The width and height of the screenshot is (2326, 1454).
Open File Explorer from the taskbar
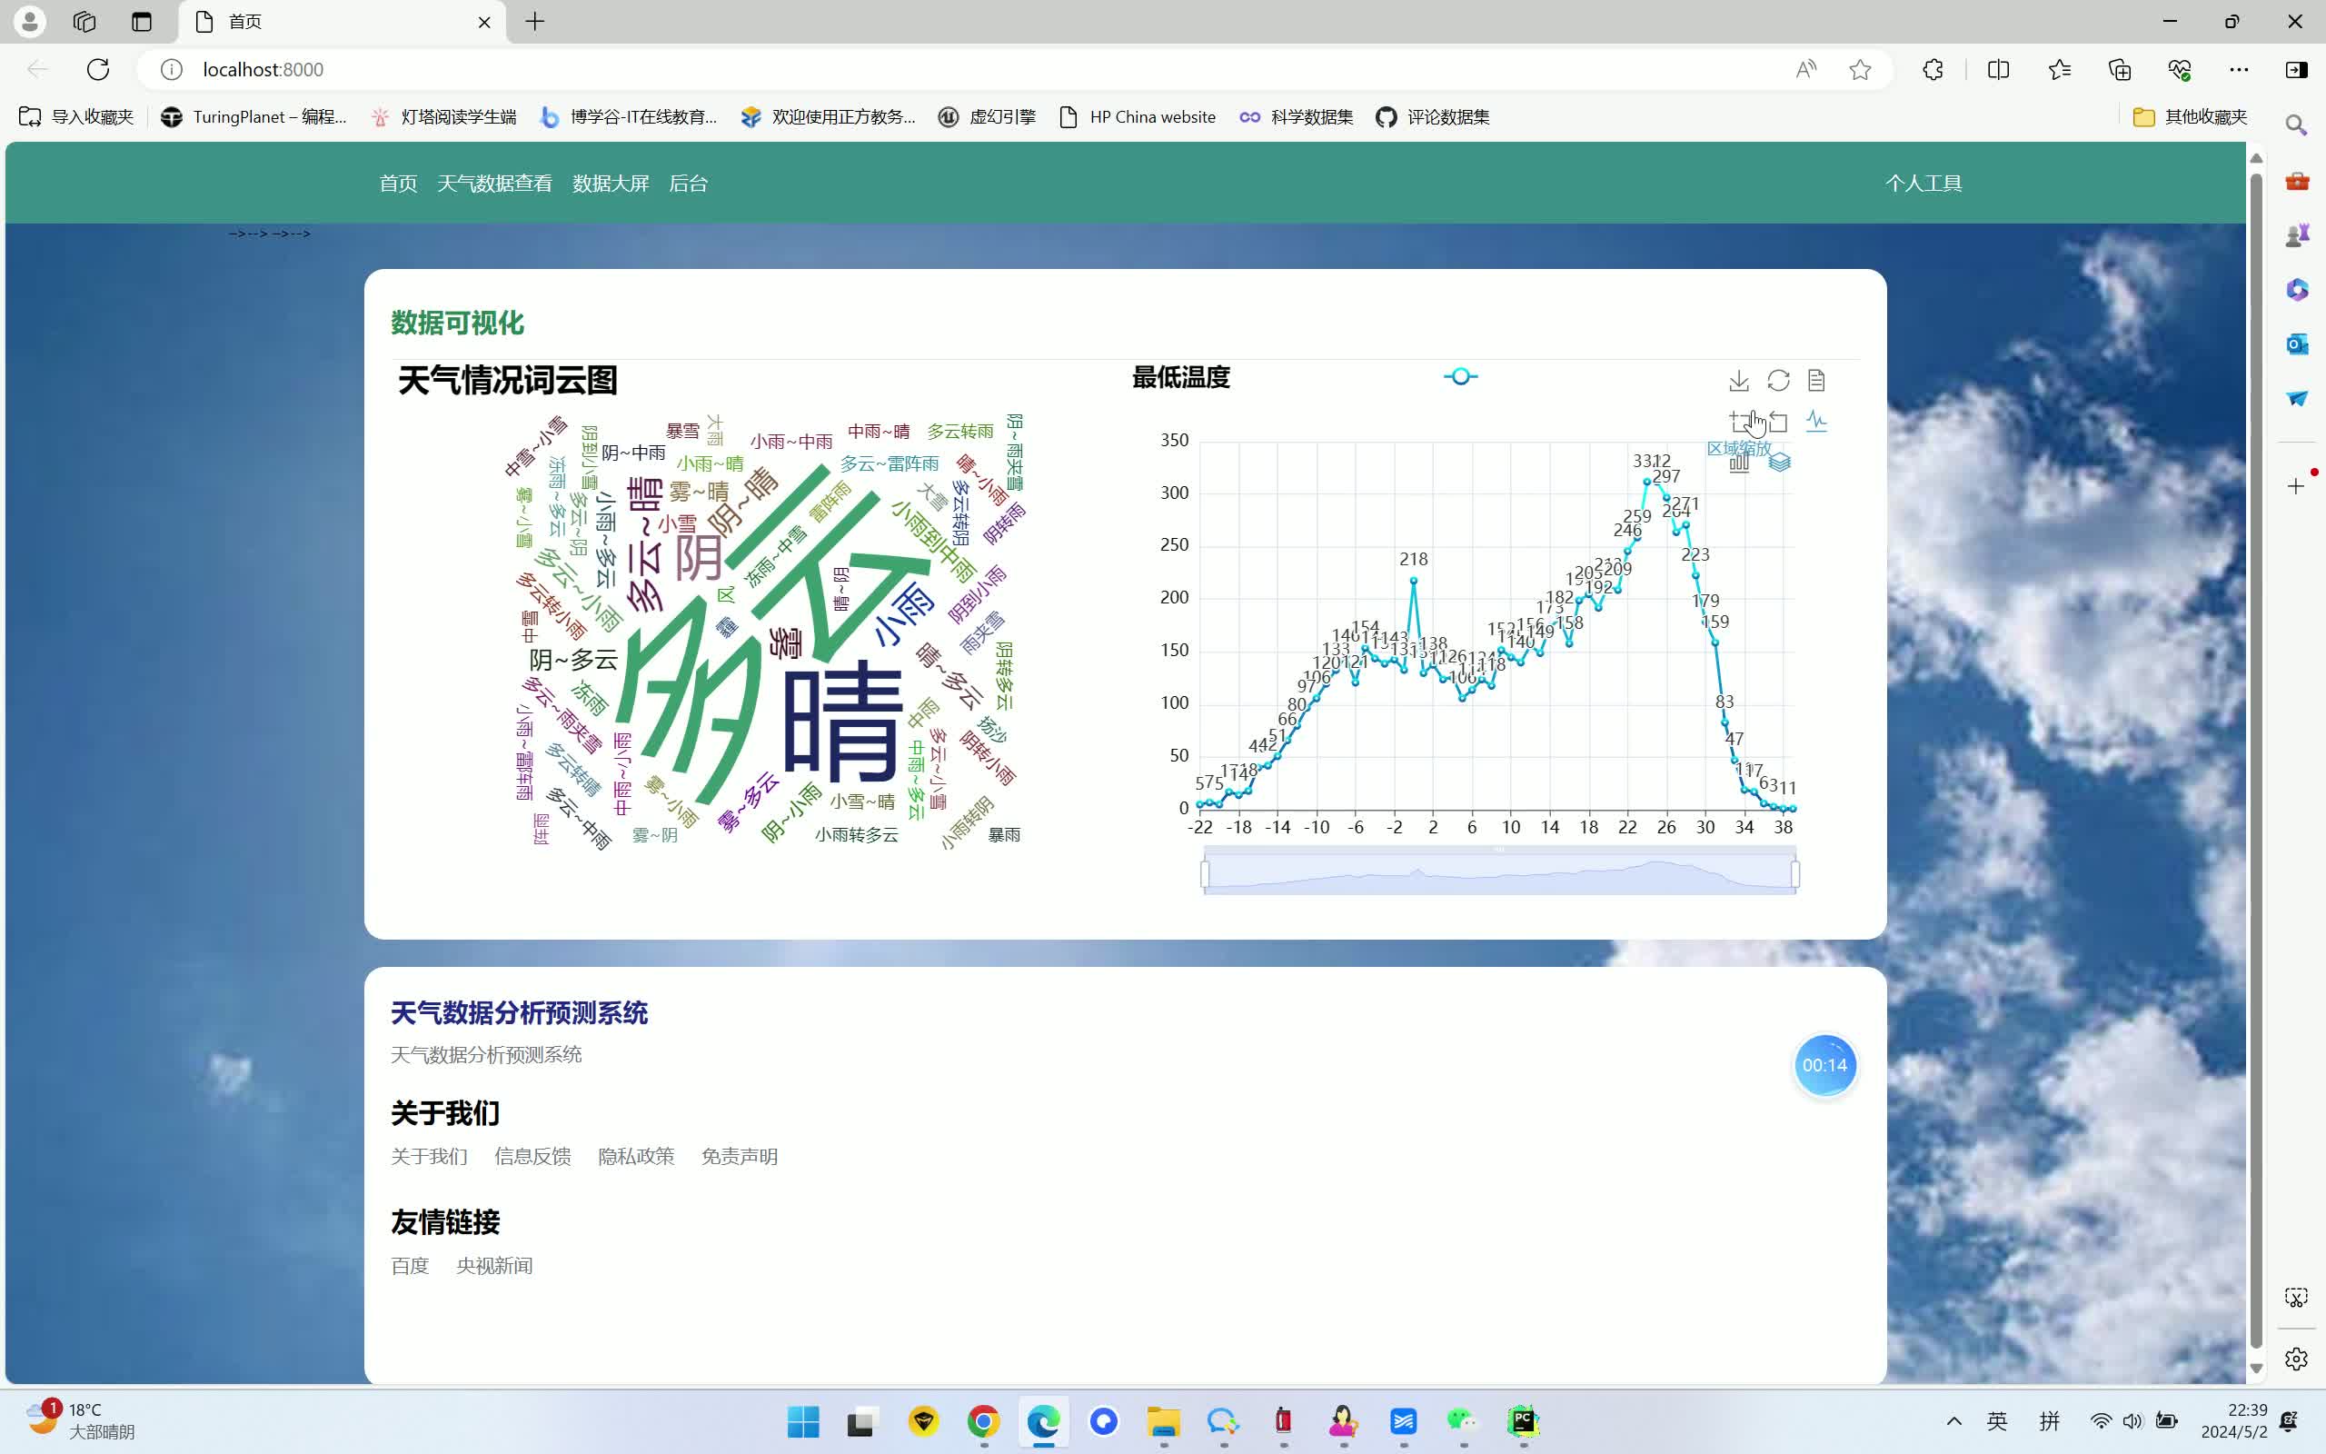1163,1421
